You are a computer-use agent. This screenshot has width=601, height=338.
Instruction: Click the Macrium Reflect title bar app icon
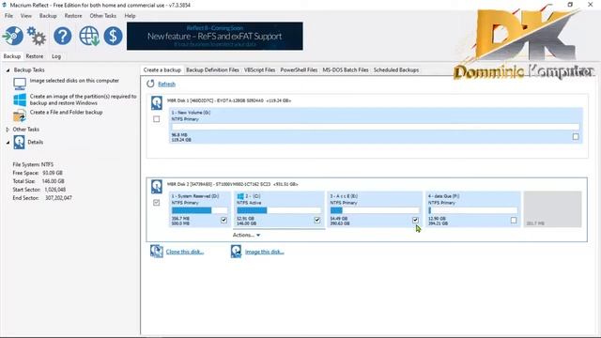click(x=4, y=5)
